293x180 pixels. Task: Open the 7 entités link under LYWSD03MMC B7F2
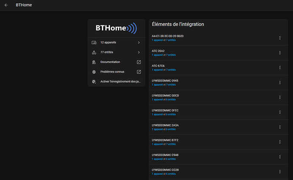171,144
